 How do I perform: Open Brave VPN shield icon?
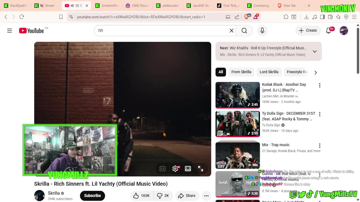[x=346, y=17]
